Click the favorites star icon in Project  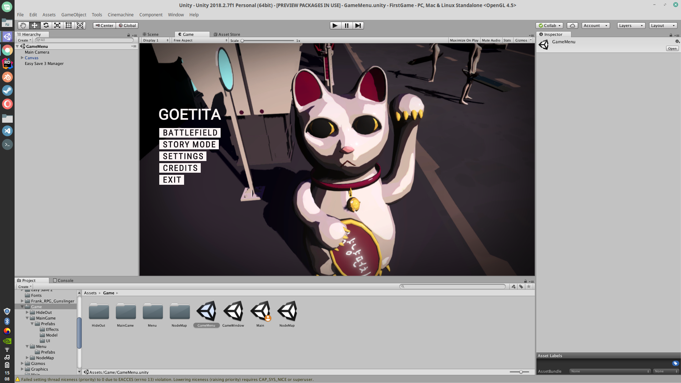click(x=529, y=287)
